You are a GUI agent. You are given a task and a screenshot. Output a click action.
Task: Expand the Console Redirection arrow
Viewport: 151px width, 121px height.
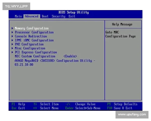tap(13, 36)
